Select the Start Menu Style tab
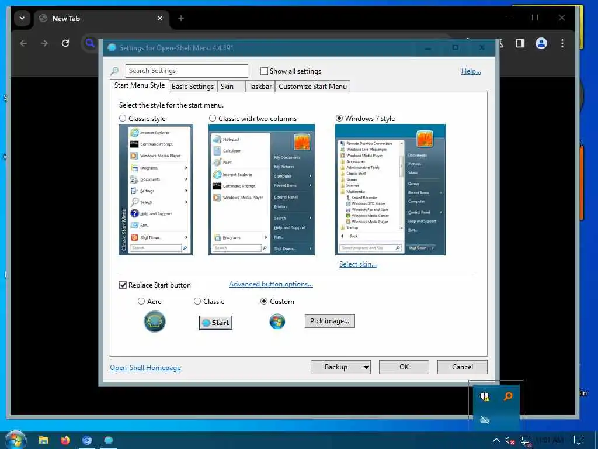 140,85
